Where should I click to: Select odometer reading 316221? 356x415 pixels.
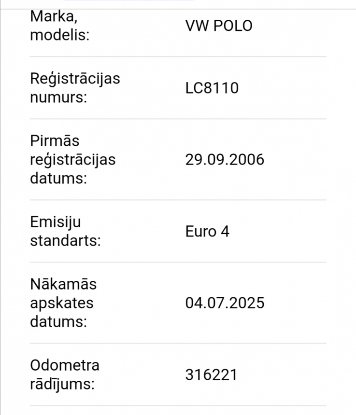point(211,375)
